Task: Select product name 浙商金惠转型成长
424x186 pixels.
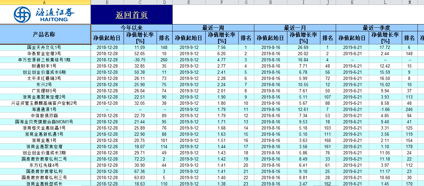Action: click(44, 184)
